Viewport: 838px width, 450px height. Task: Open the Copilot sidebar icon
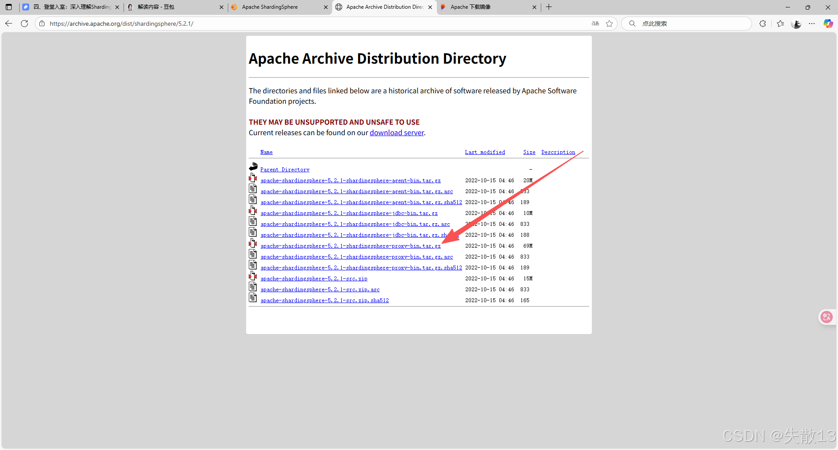coord(828,24)
